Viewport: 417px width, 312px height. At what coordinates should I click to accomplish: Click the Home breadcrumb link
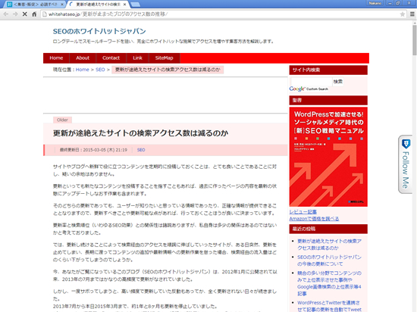point(82,70)
